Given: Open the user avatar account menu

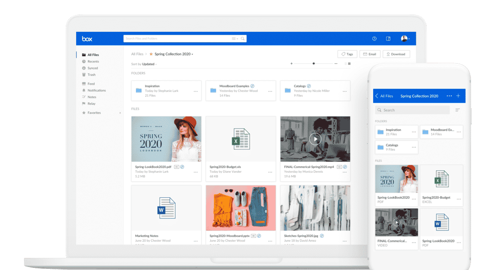Looking at the screenshot, I should [405, 39].
